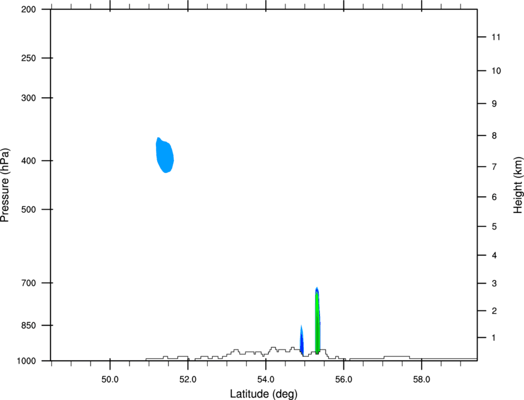Click the 250 pressure tick label

tap(28, 58)
